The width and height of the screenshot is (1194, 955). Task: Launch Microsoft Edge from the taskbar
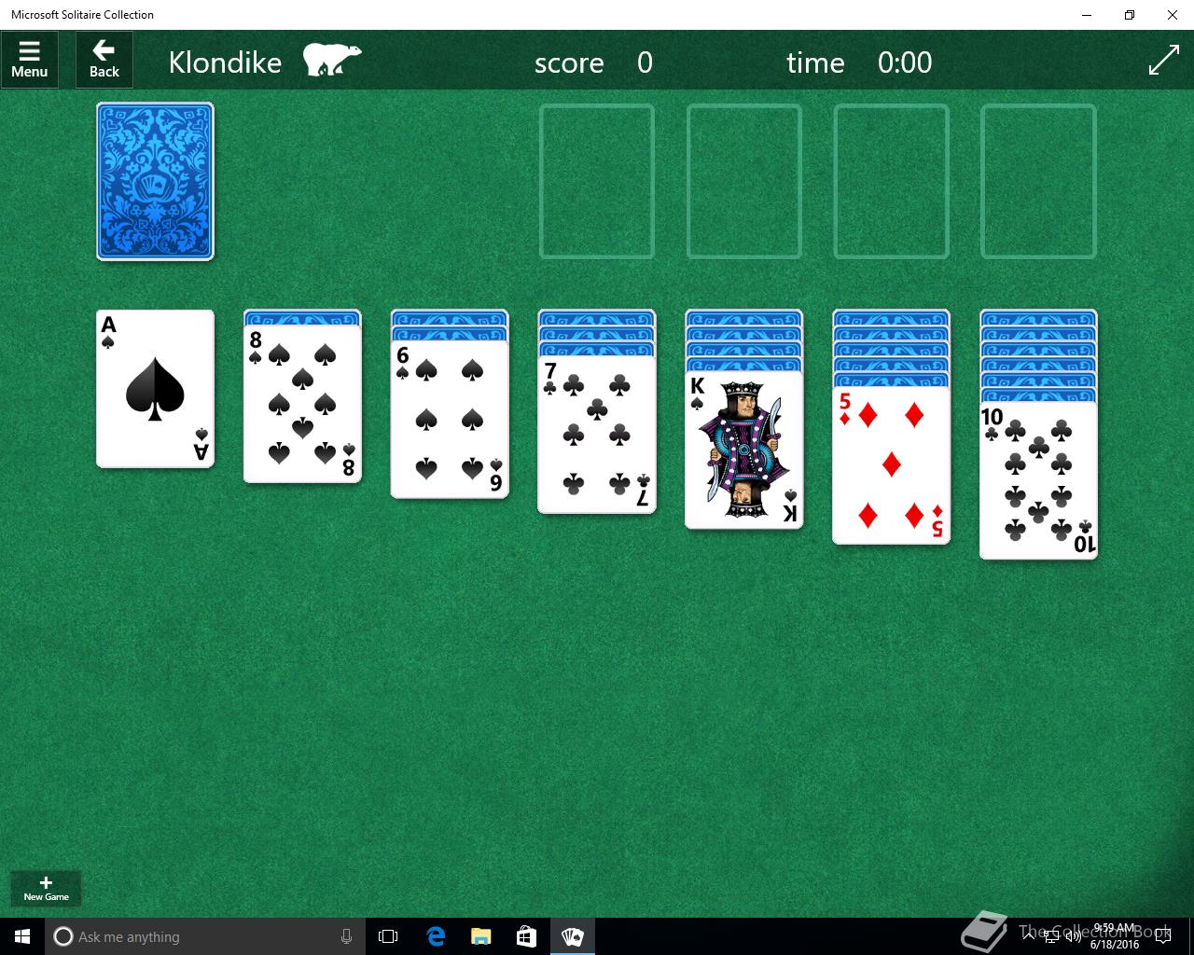pos(436,936)
